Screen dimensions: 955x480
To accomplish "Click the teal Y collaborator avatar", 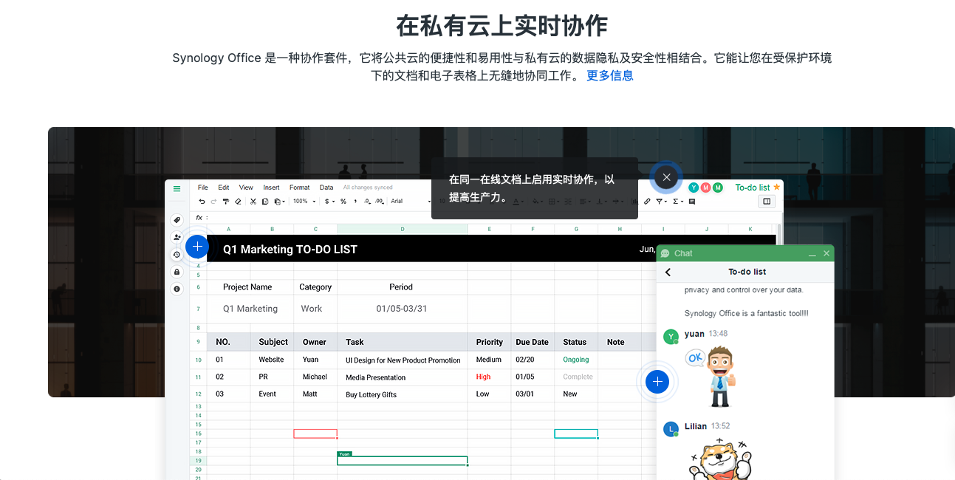I will (694, 188).
